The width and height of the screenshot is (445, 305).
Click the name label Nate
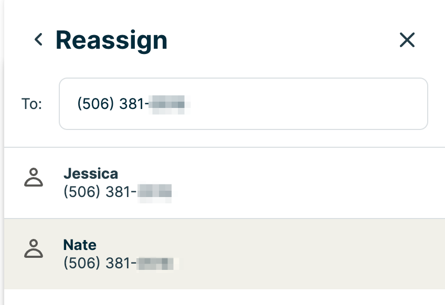(80, 244)
